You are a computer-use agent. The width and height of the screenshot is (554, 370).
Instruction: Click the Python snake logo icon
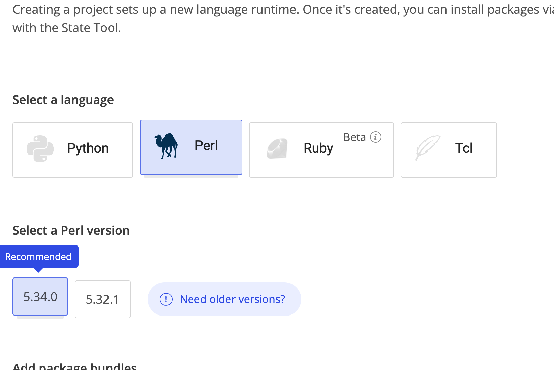pos(40,149)
